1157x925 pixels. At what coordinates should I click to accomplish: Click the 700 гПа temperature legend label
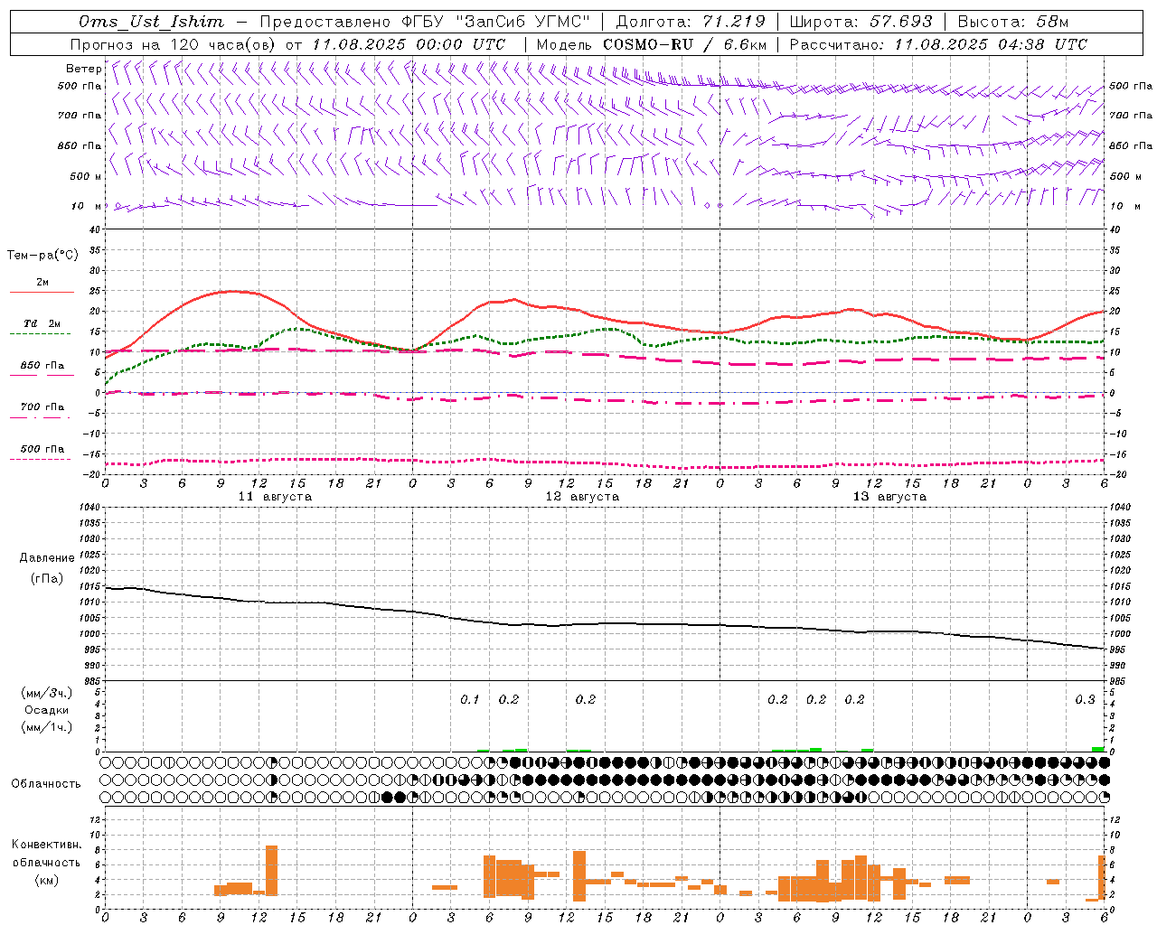pos(42,407)
